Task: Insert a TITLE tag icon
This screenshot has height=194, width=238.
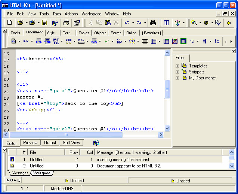Action: (47, 41)
